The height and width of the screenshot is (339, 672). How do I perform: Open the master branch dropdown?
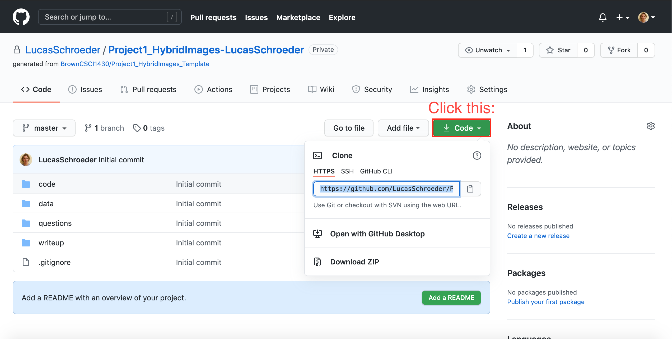(x=44, y=128)
